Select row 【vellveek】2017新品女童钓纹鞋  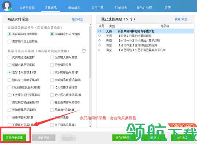145,41
